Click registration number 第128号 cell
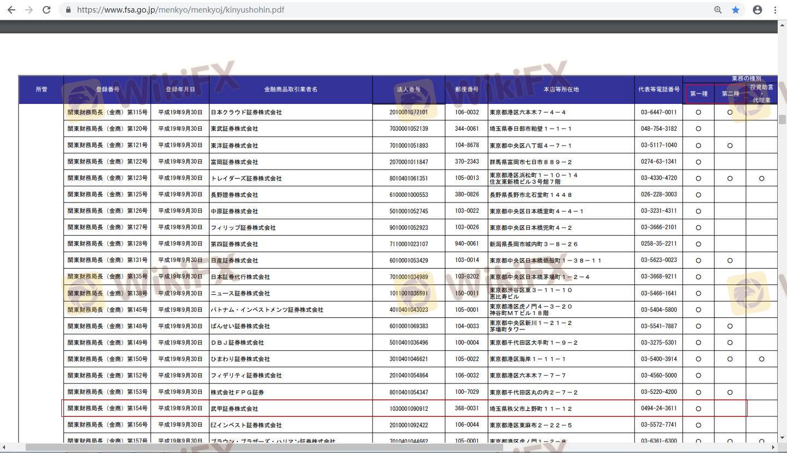This screenshot has width=787, height=453. click(x=107, y=244)
